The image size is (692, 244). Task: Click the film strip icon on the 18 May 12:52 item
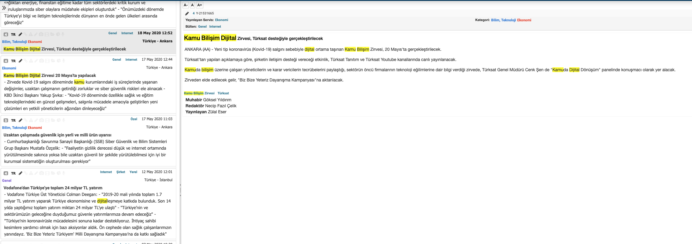coord(47,34)
